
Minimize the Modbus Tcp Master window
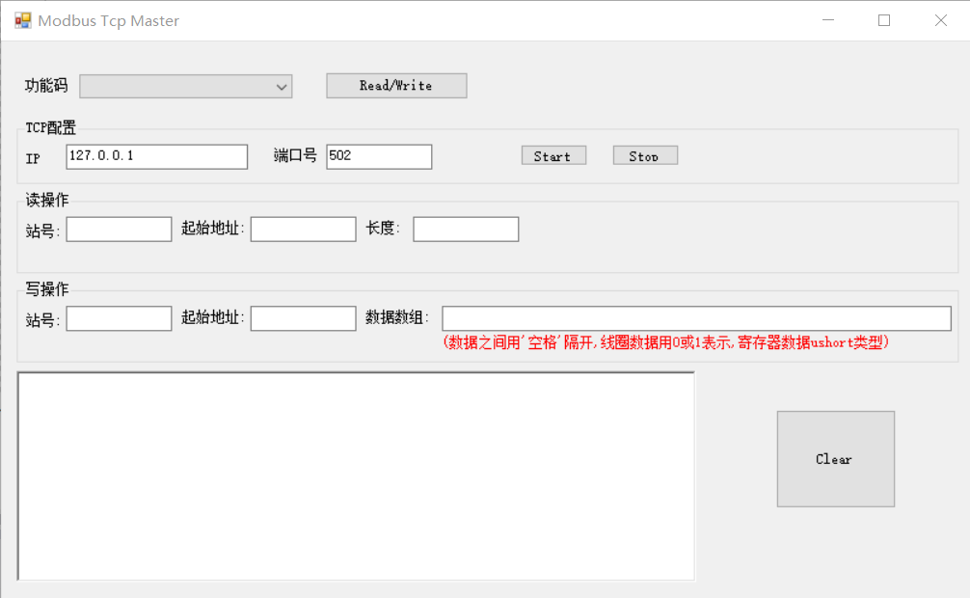point(826,20)
